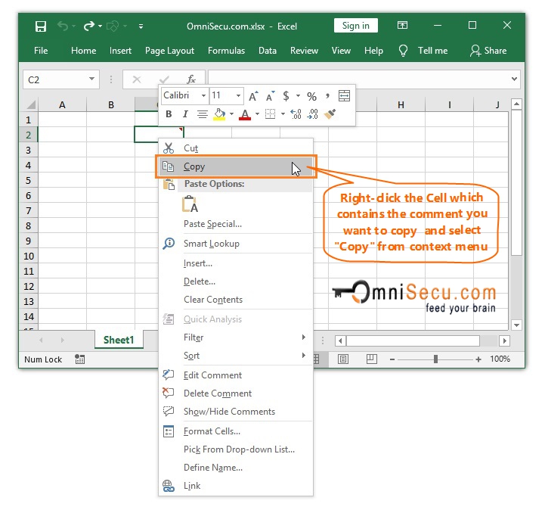
Task: Click the Sign in button
Action: tap(355, 26)
